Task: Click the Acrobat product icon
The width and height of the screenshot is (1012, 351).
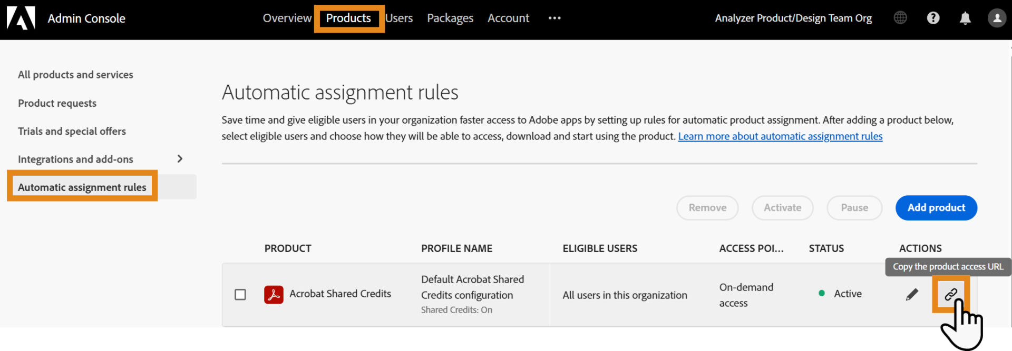Action: click(274, 295)
